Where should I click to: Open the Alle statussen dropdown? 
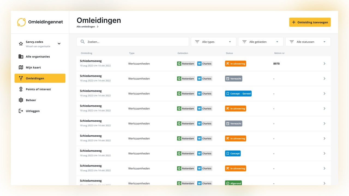(x=308, y=42)
